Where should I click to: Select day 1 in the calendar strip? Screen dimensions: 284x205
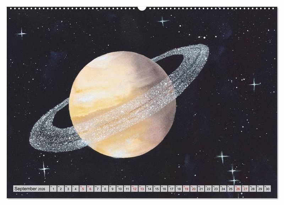pyautogui.click(x=53, y=189)
